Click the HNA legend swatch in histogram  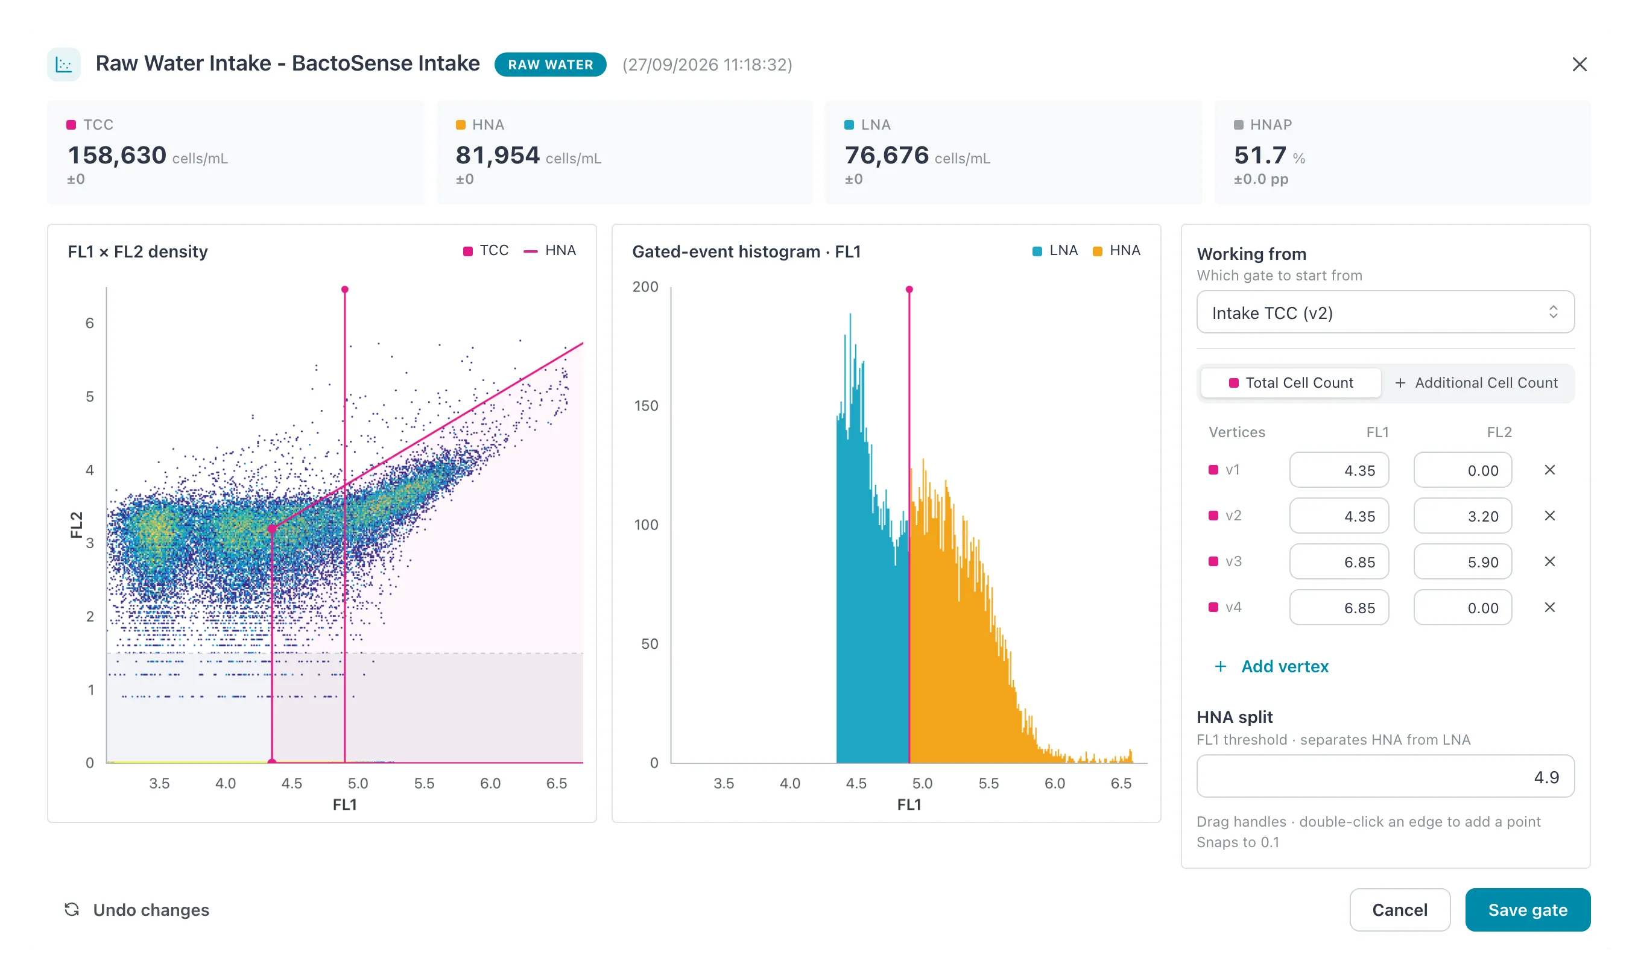tap(1097, 251)
